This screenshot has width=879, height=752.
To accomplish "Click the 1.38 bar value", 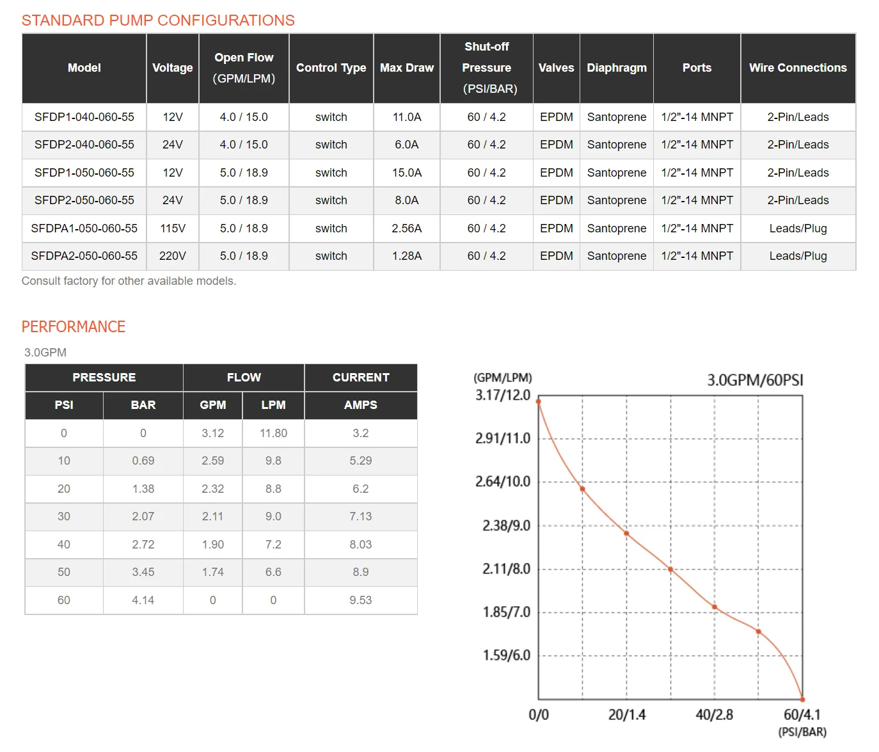I will [143, 489].
